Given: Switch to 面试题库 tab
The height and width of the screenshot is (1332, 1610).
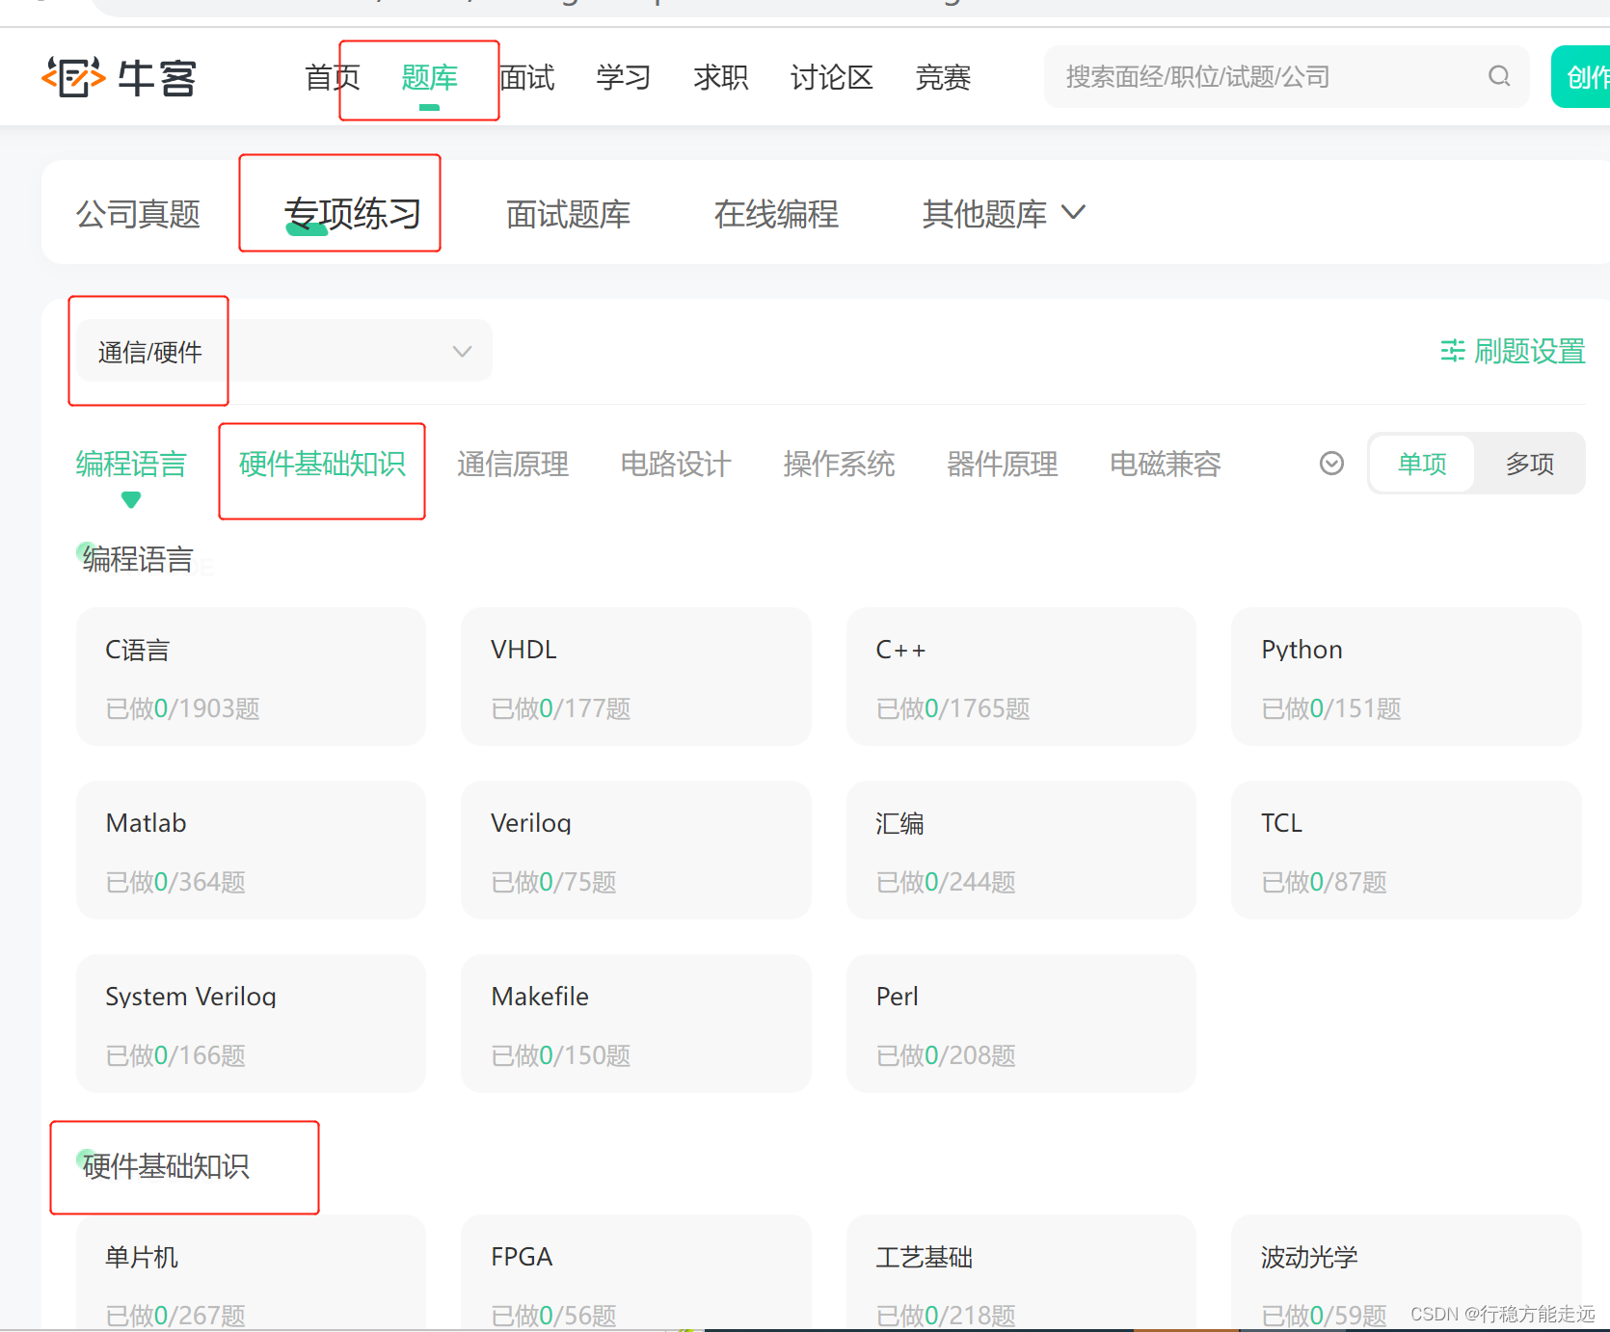Looking at the screenshot, I should (568, 213).
